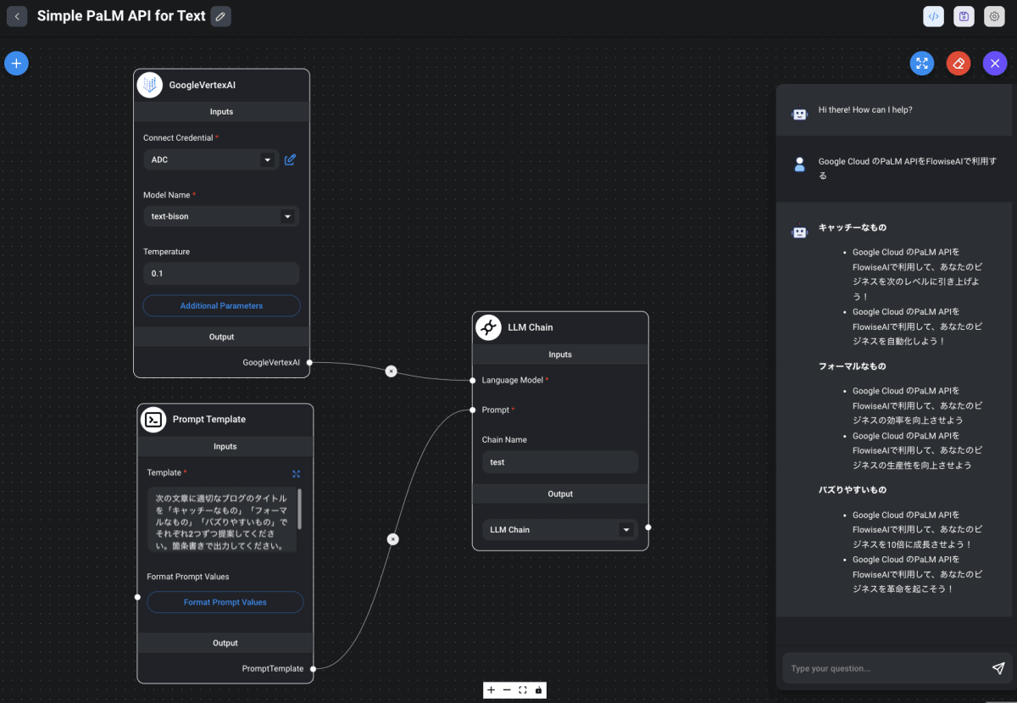1017x703 pixels.
Task: Click the 'バズりやすいもの' heading in chat
Action: pos(853,490)
